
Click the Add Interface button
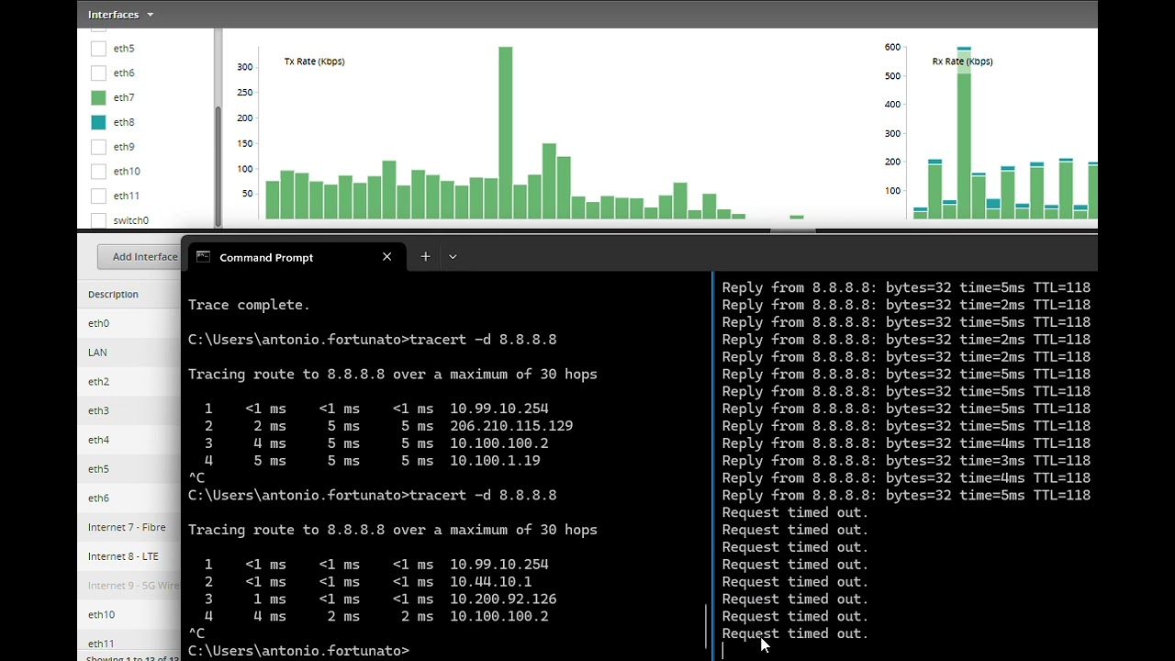[140, 257]
